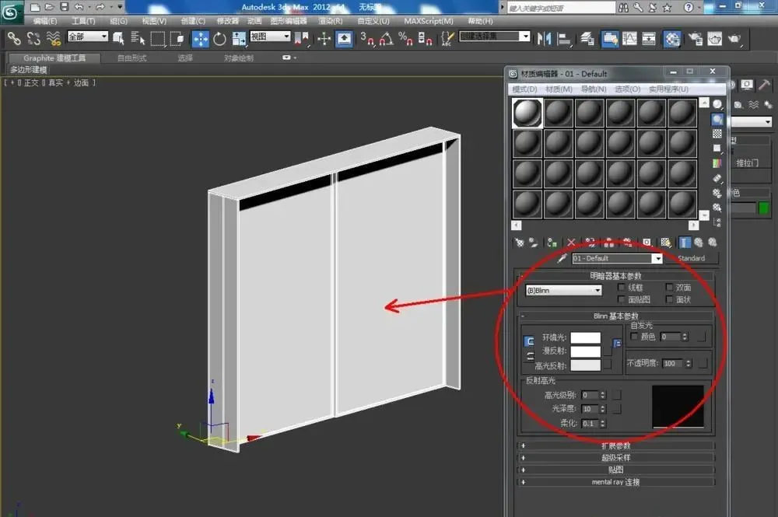
Task: Pick material from object with eyedropper
Action: [x=562, y=258]
